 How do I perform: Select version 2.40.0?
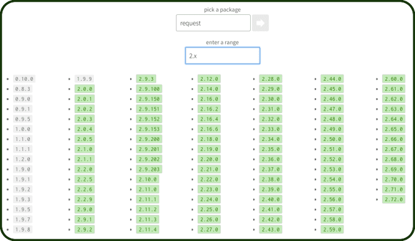pyautogui.click(x=271, y=199)
